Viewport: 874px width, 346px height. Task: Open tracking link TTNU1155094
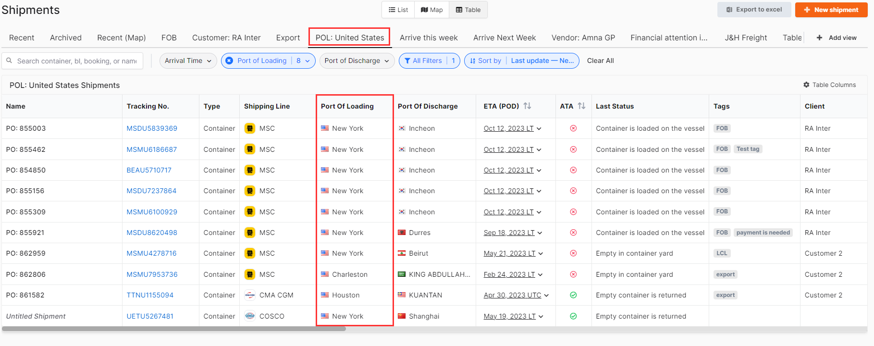(150, 295)
